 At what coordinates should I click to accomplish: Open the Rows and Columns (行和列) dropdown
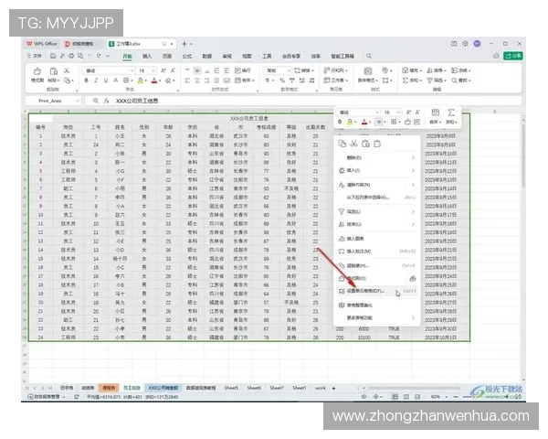click(x=336, y=70)
